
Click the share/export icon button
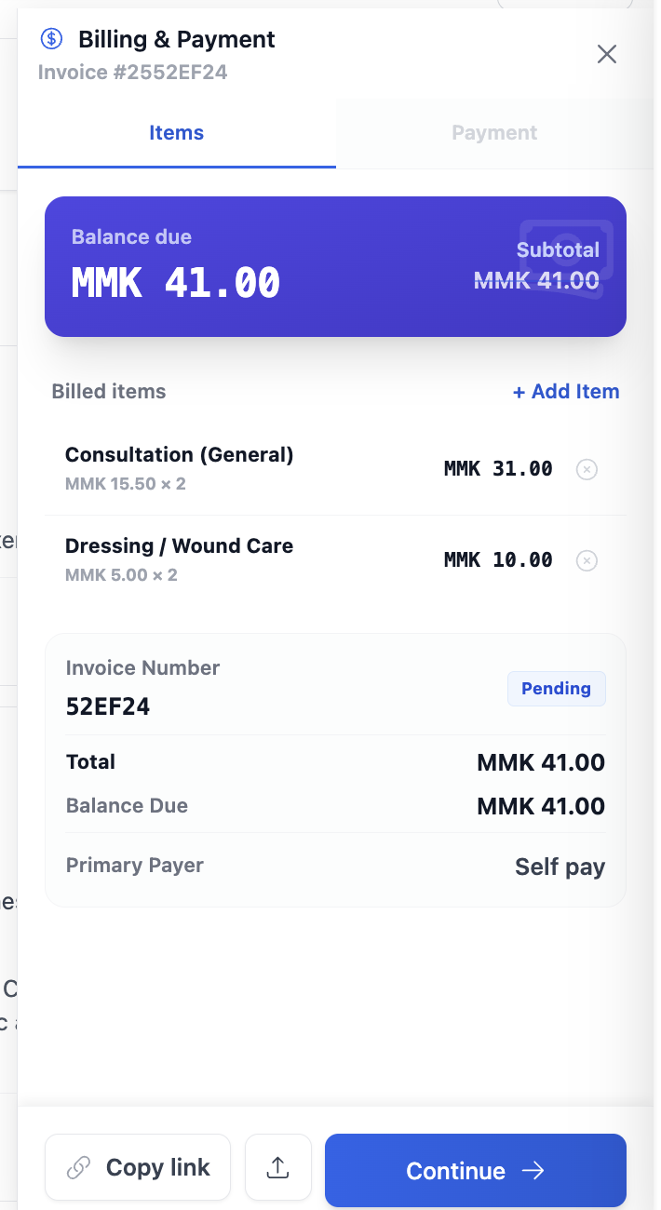(277, 1168)
